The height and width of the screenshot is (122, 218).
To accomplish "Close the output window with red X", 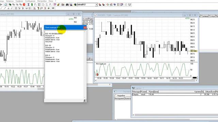I will [x=85, y=28].
